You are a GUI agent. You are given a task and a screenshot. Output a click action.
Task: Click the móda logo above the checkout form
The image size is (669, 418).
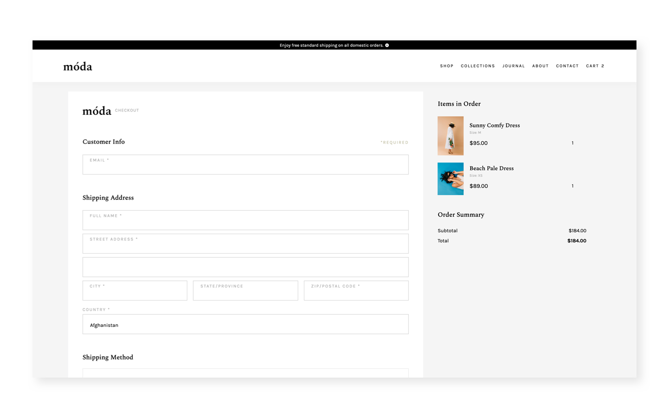pyautogui.click(x=96, y=111)
